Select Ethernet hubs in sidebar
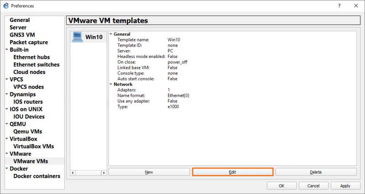Image resolution: width=365 pixels, height=194 pixels. pos(31,57)
